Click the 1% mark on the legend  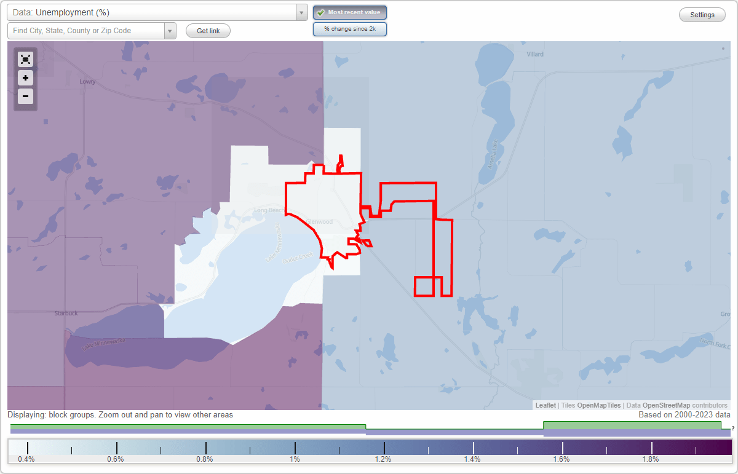(x=295, y=459)
